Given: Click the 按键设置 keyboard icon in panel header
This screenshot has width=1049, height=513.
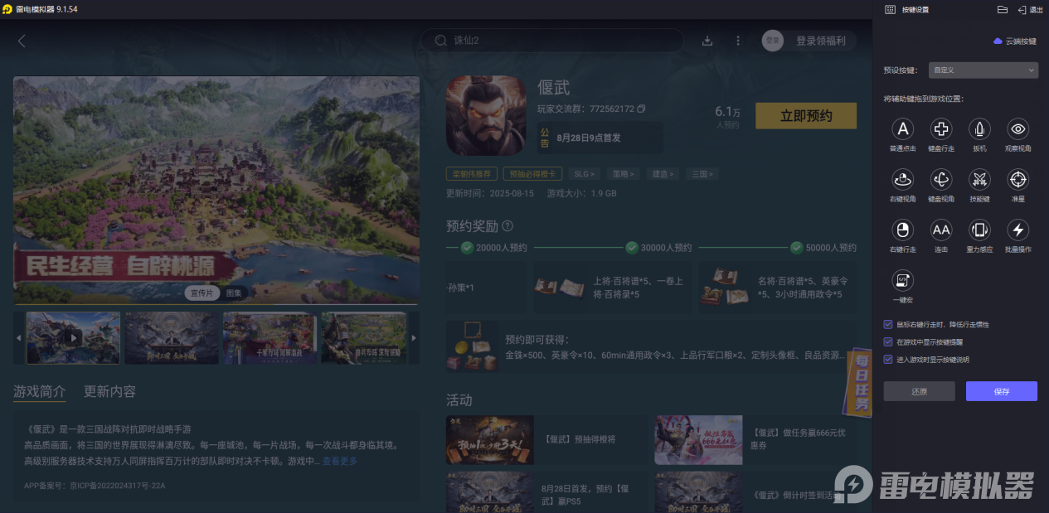Looking at the screenshot, I should (x=890, y=10).
